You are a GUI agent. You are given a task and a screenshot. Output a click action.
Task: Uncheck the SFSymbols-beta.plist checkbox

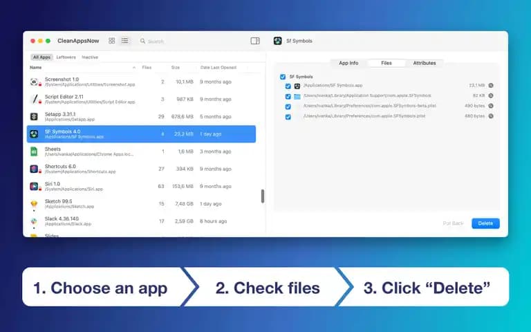[288, 107]
